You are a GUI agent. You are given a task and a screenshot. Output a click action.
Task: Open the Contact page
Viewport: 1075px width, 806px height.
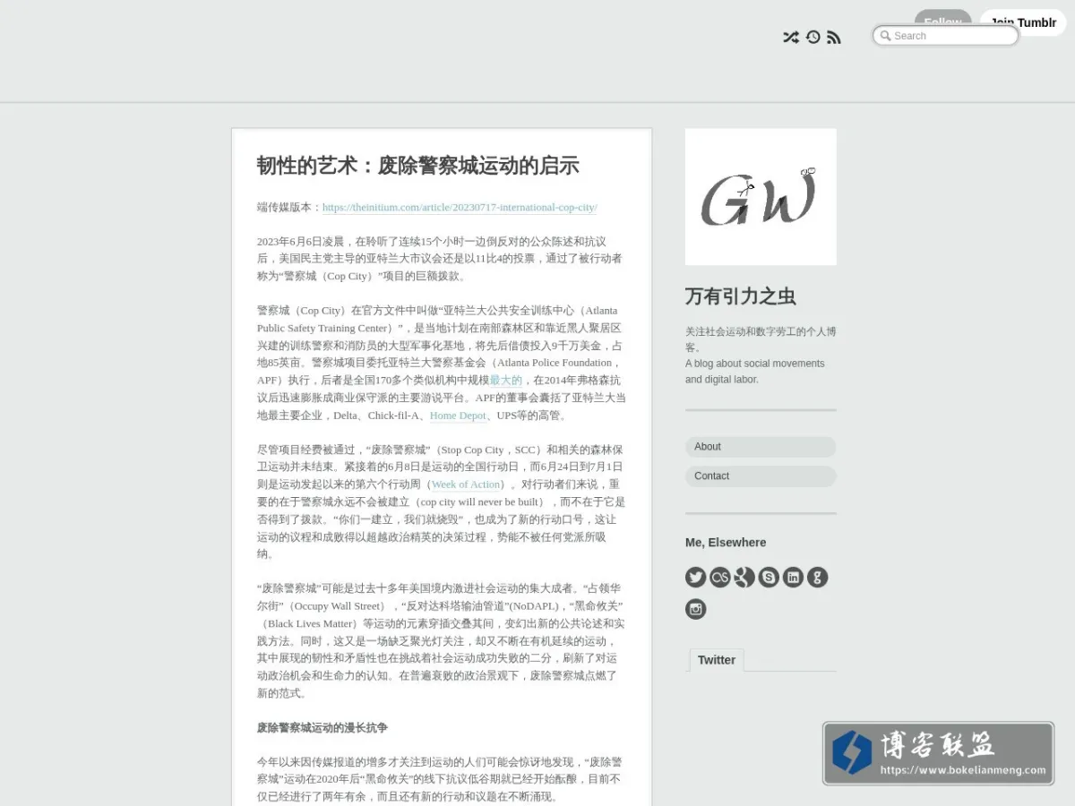[x=761, y=476]
